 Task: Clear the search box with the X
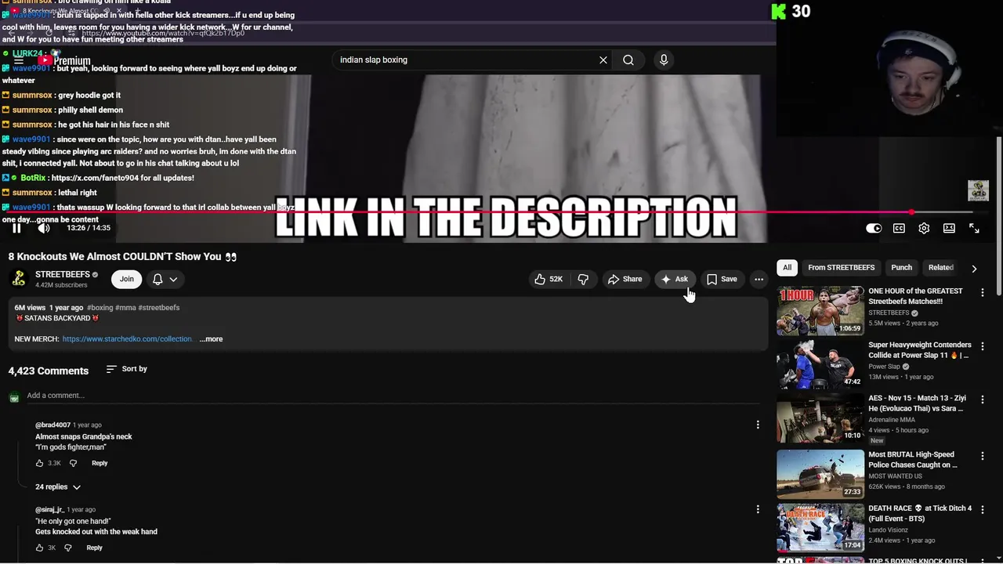603,60
